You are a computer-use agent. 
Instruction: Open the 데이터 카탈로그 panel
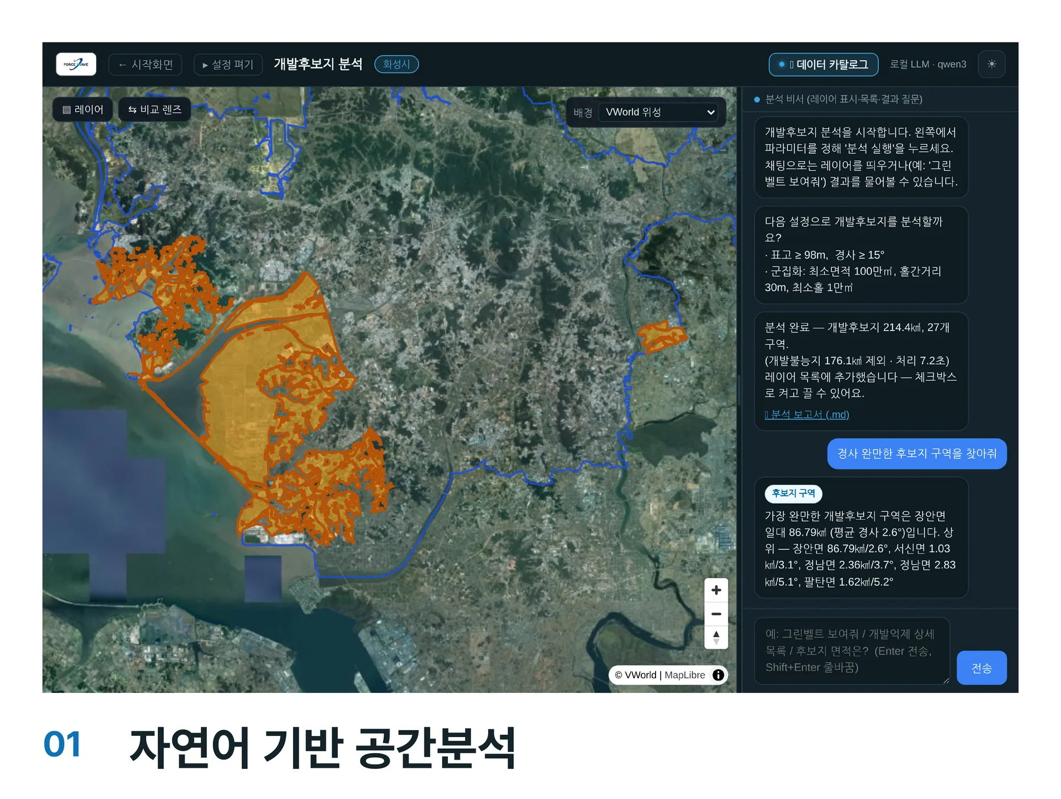(823, 64)
